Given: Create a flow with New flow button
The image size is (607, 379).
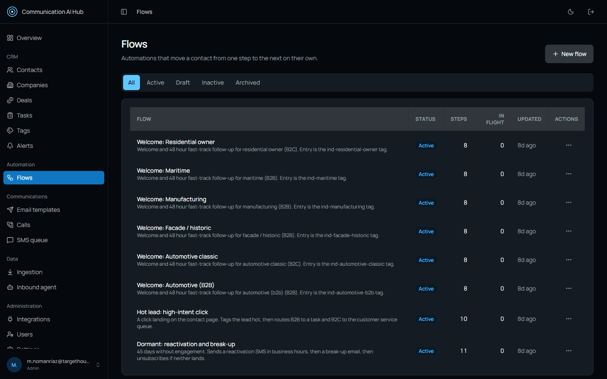Looking at the screenshot, I should pos(569,54).
